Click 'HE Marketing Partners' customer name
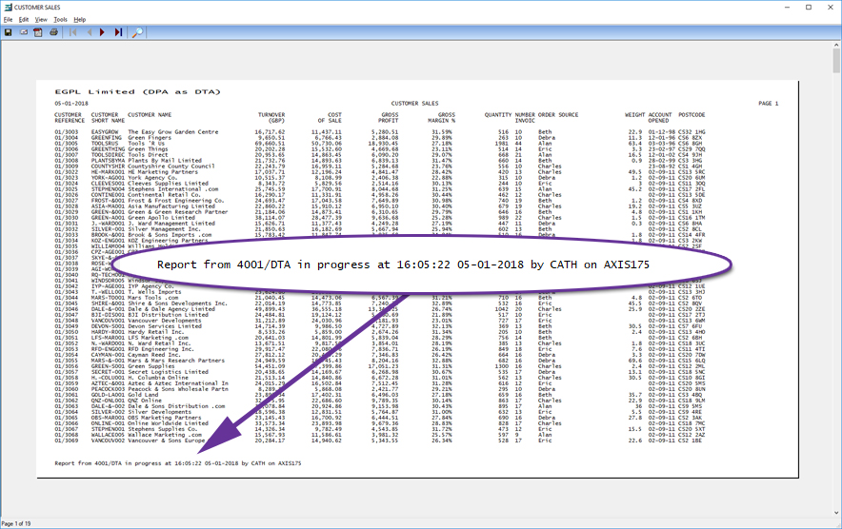The image size is (842, 529). 163,172
